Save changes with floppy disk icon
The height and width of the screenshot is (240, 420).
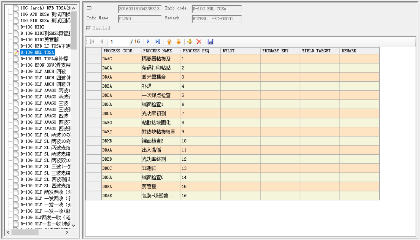click(x=210, y=42)
